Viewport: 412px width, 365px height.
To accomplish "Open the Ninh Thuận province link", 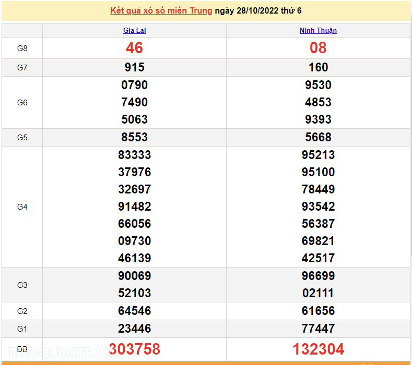I will (x=318, y=31).
